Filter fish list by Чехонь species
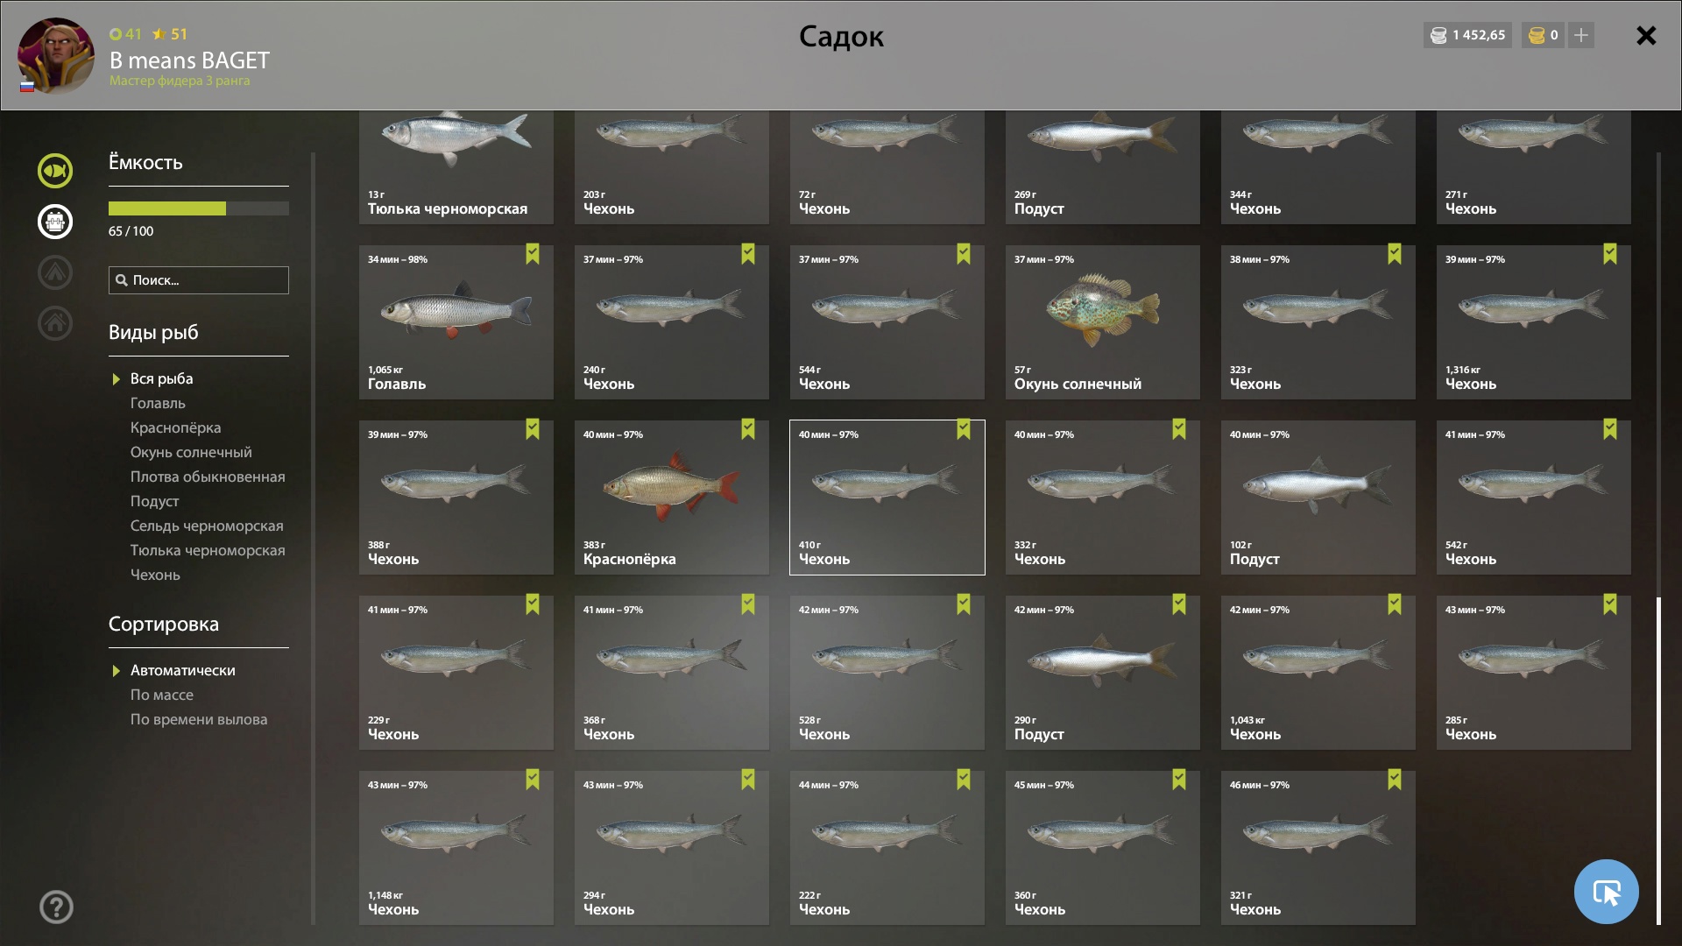 click(155, 575)
